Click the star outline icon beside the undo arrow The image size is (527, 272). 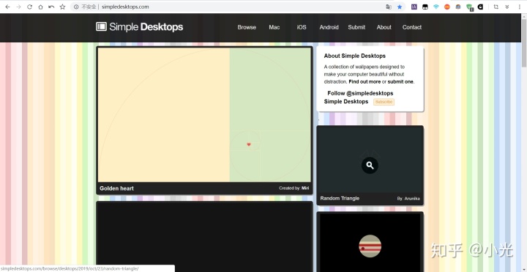pyautogui.click(x=62, y=7)
